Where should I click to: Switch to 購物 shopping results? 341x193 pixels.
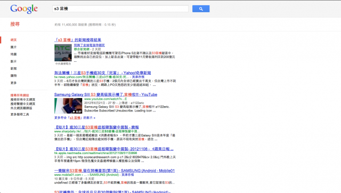[13, 76]
